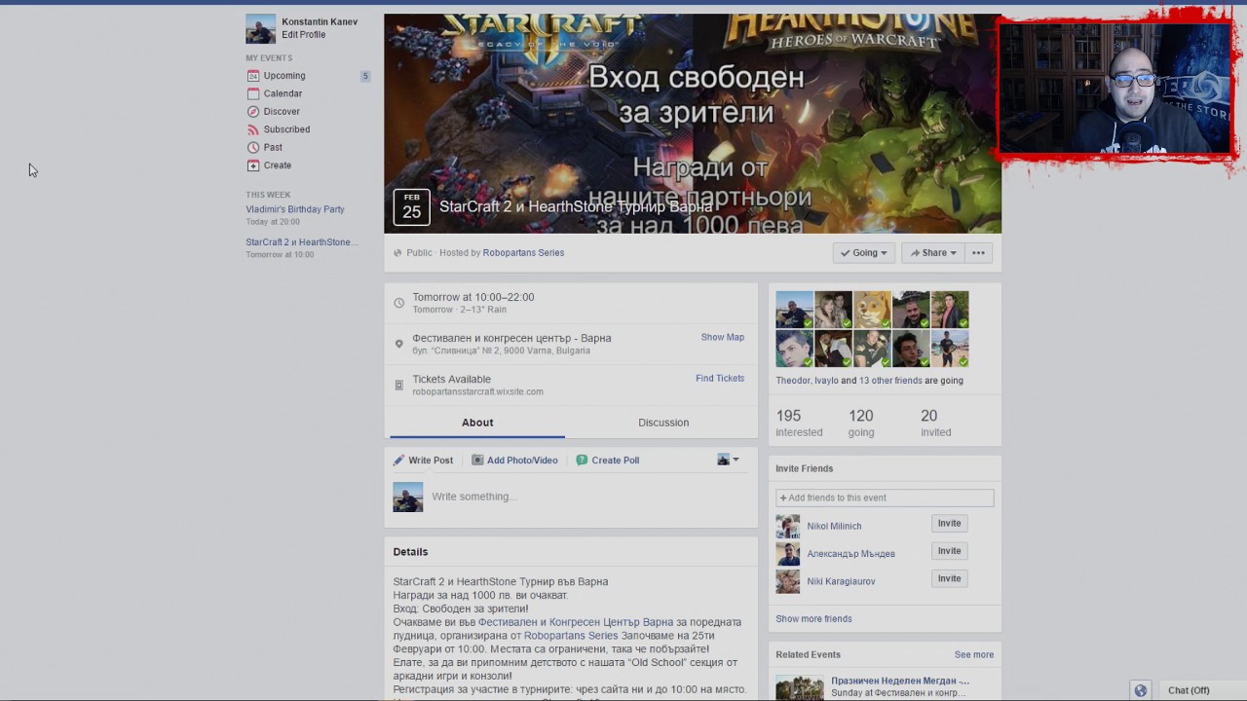Click the Past clock icon

tap(253, 148)
